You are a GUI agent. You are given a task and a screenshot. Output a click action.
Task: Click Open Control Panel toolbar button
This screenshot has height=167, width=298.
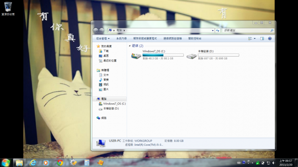coord(195,39)
